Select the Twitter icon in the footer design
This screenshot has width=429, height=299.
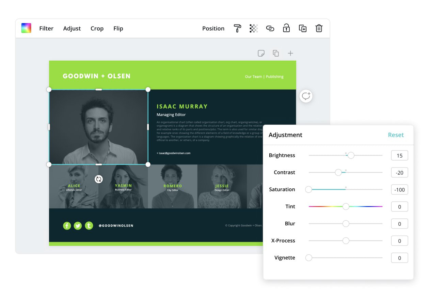(x=78, y=225)
